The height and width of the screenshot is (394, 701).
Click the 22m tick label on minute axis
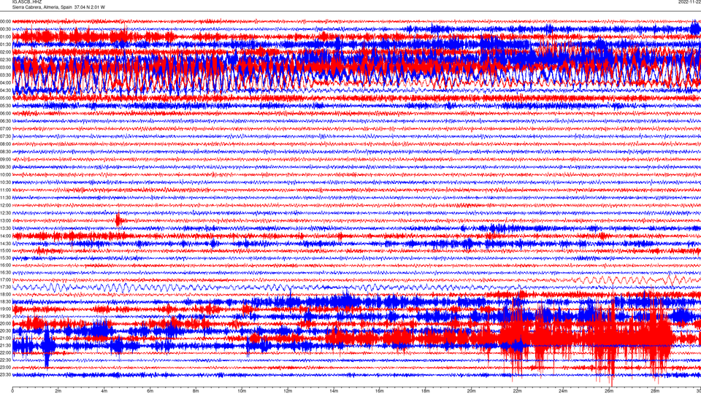[517, 391]
